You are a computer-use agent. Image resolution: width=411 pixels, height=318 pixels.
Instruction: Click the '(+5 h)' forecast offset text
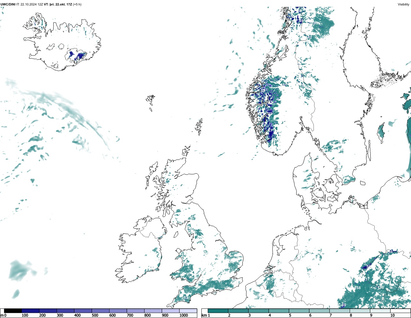pyautogui.click(x=77, y=4)
